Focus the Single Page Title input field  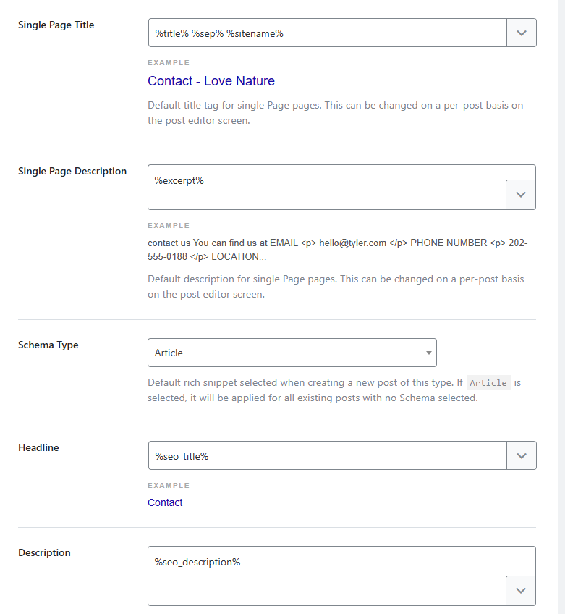click(327, 33)
